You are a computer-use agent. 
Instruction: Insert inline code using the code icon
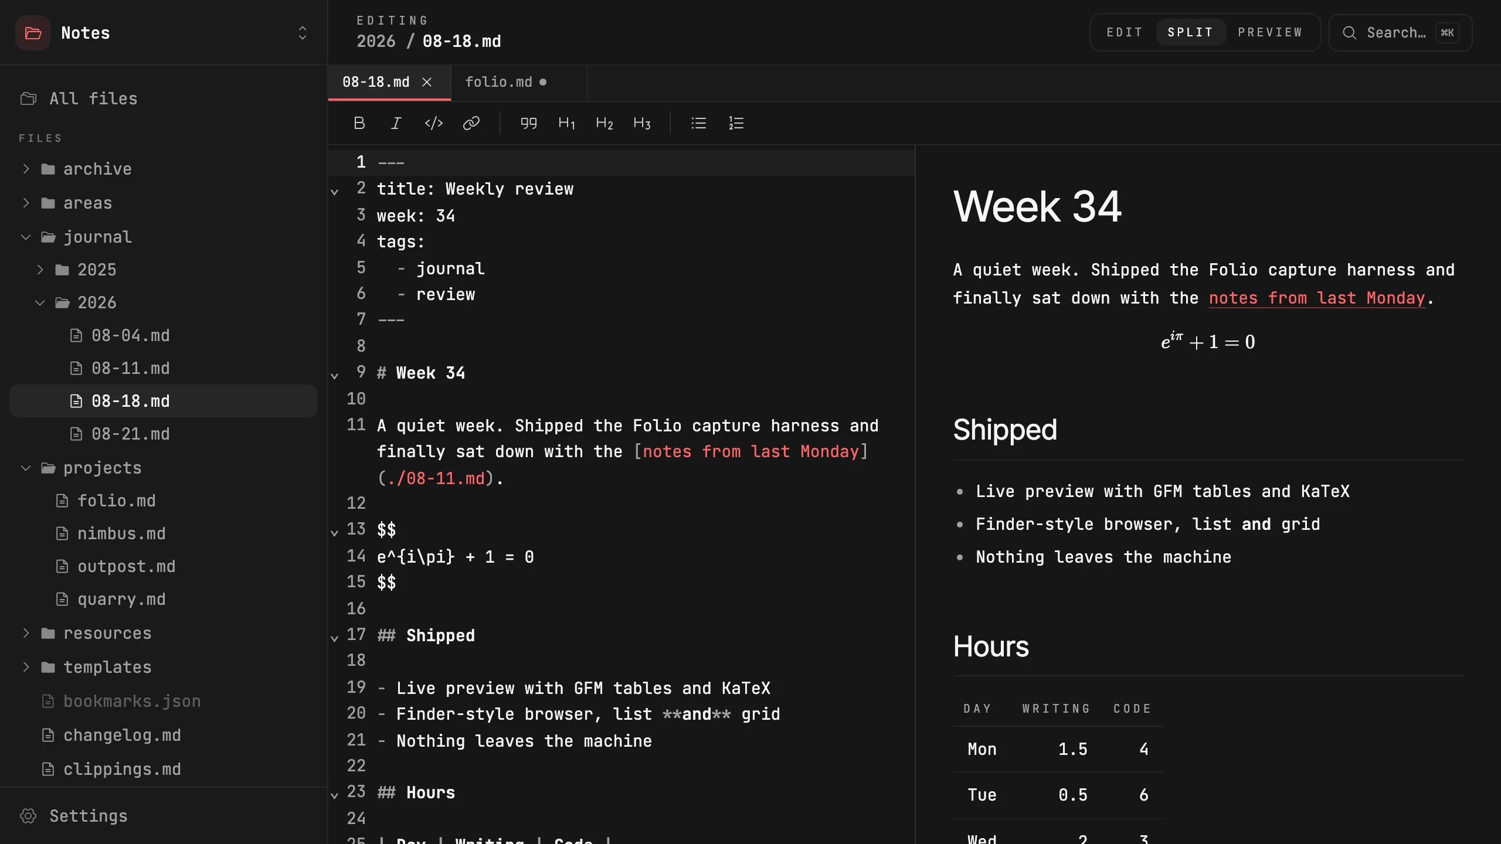point(434,123)
